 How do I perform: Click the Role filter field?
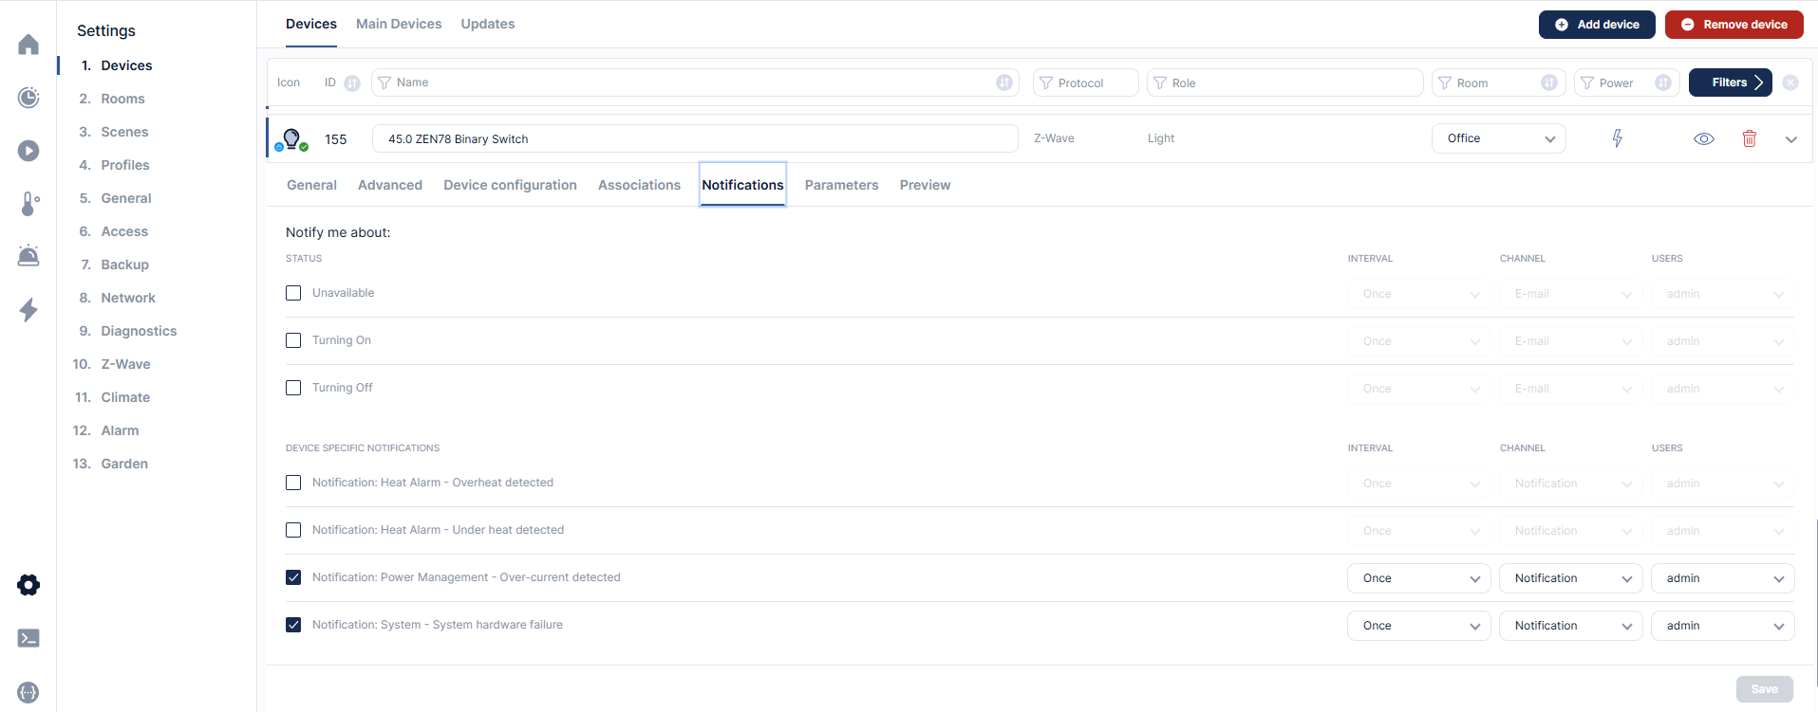(1284, 82)
